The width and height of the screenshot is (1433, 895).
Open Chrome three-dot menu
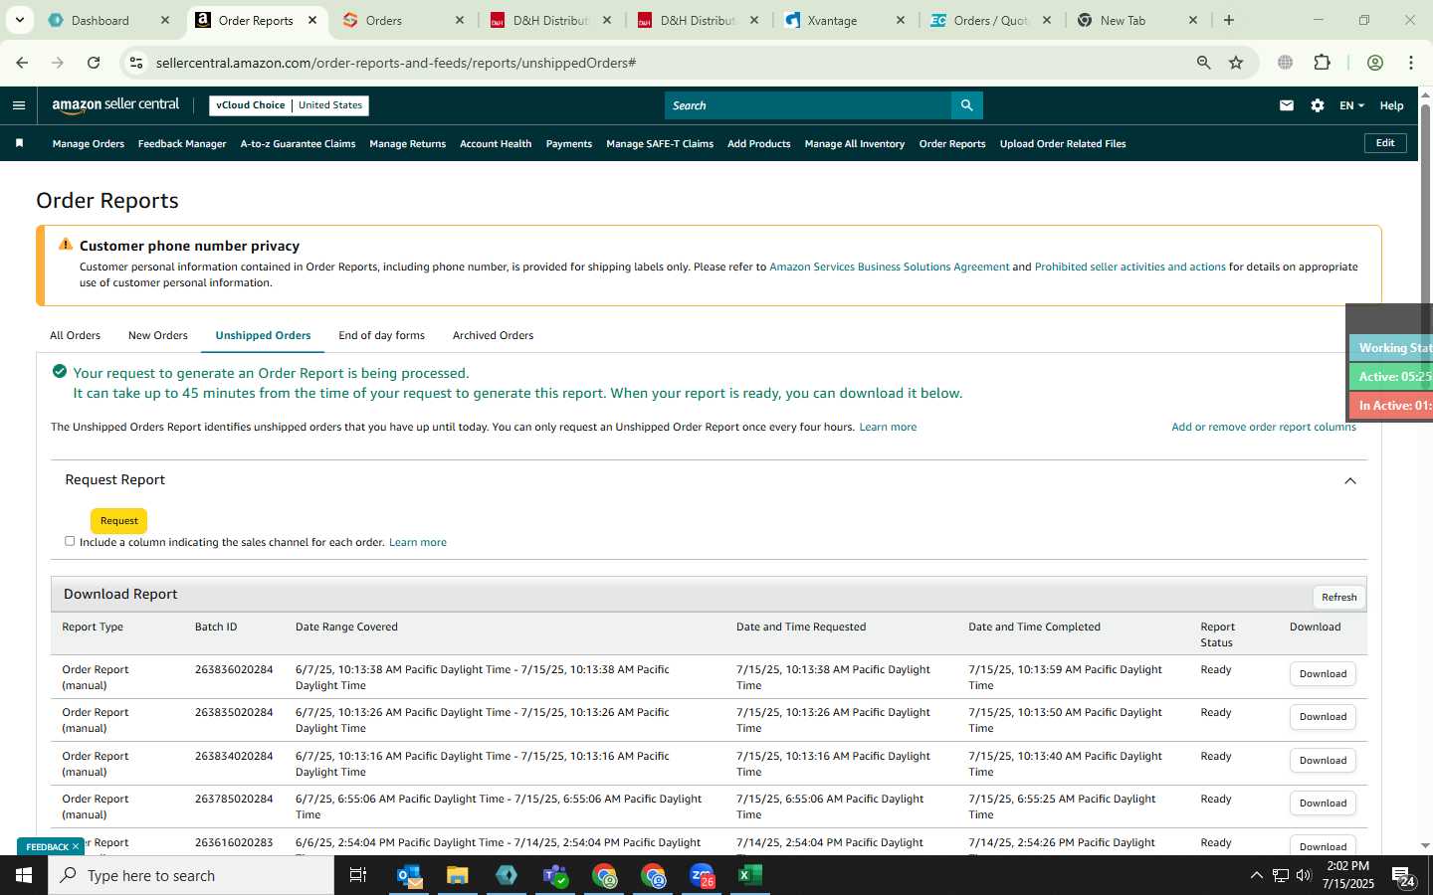click(1411, 63)
